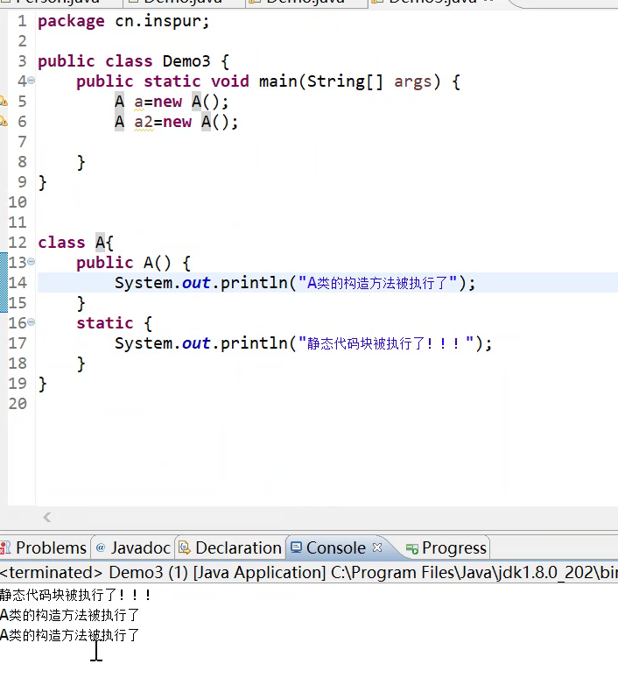
Task: Click variable 'a' on line 5
Action: tap(139, 102)
